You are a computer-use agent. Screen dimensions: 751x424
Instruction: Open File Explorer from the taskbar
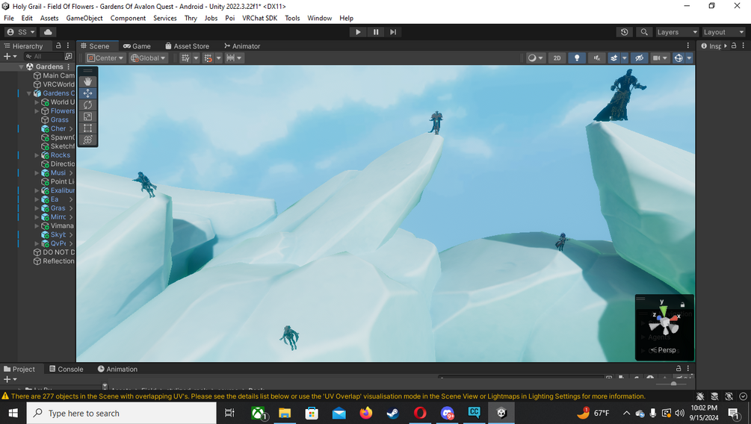(285, 413)
